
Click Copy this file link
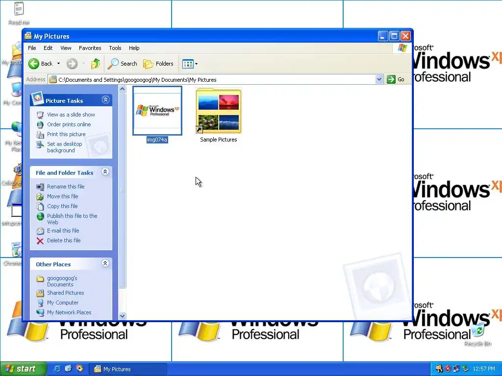click(x=62, y=206)
